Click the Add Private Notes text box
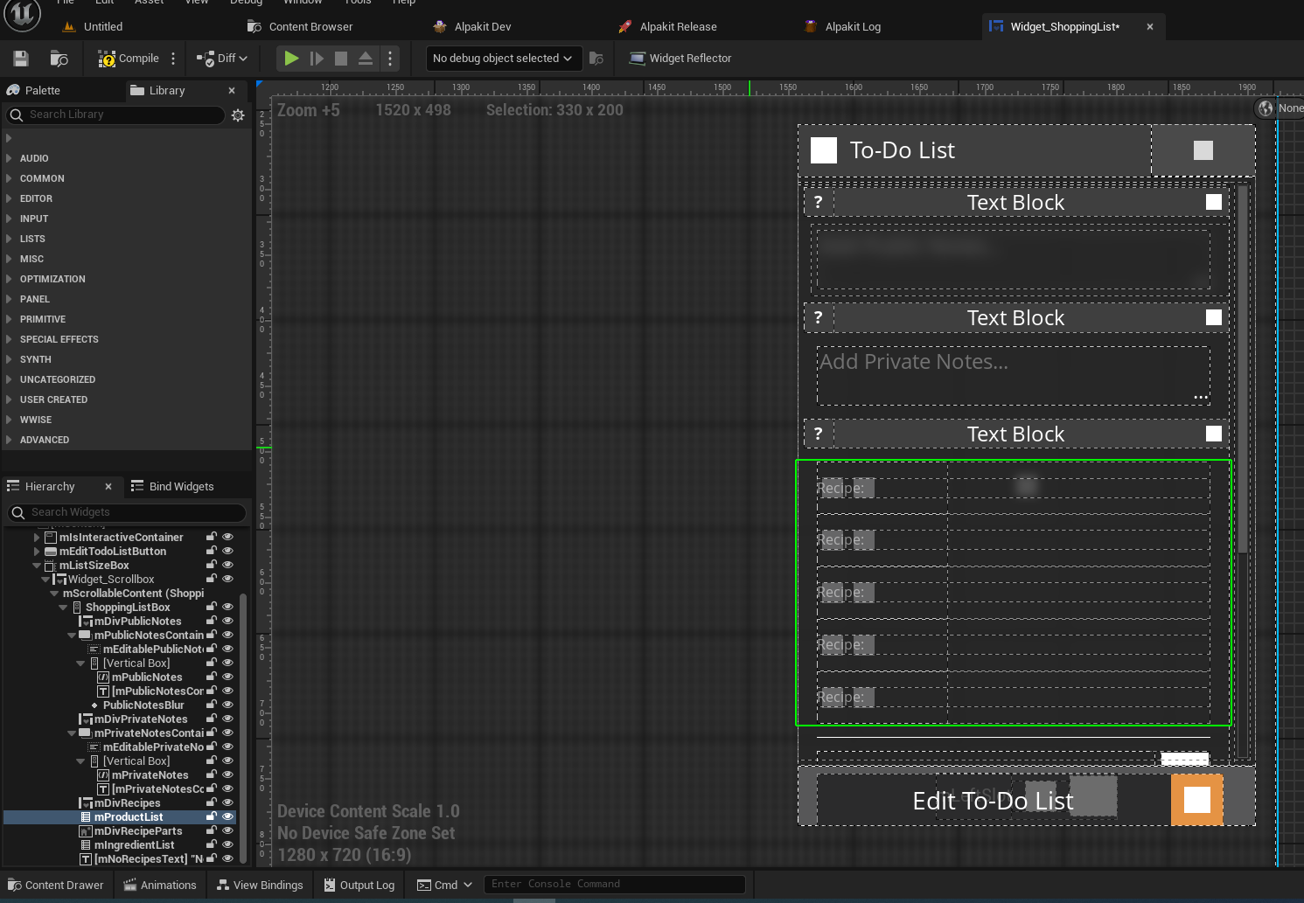This screenshot has height=903, width=1304. (x=1013, y=376)
